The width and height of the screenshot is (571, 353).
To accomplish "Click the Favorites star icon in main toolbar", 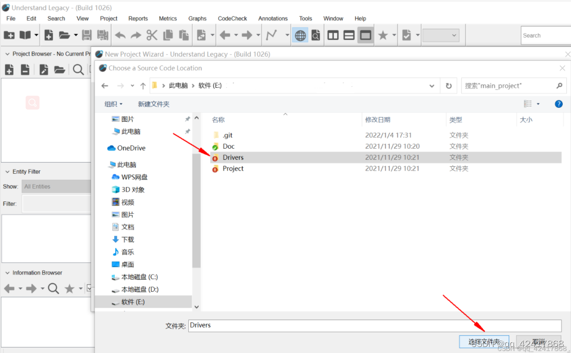I will 383,35.
